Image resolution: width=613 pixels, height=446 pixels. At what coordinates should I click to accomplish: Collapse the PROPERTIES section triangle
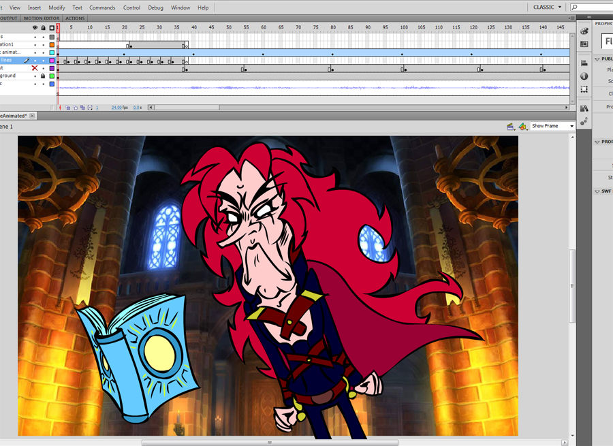(597, 142)
